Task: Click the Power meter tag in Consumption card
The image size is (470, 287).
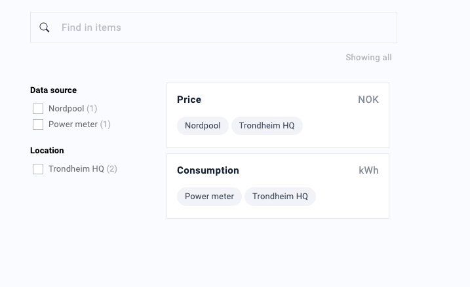Action: [x=209, y=197]
